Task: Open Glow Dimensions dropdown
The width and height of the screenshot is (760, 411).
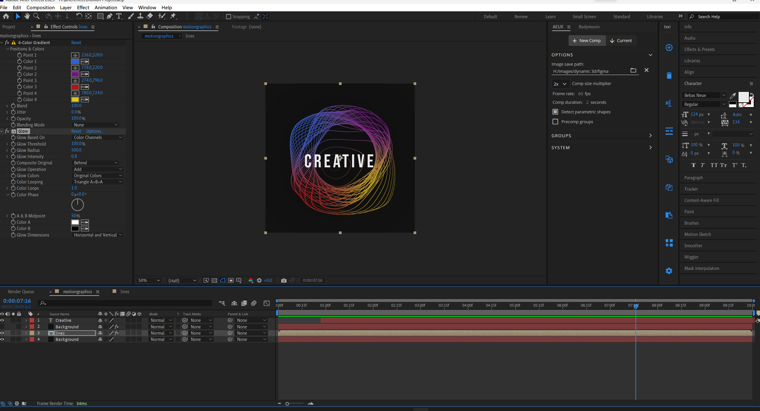Action: (x=97, y=235)
